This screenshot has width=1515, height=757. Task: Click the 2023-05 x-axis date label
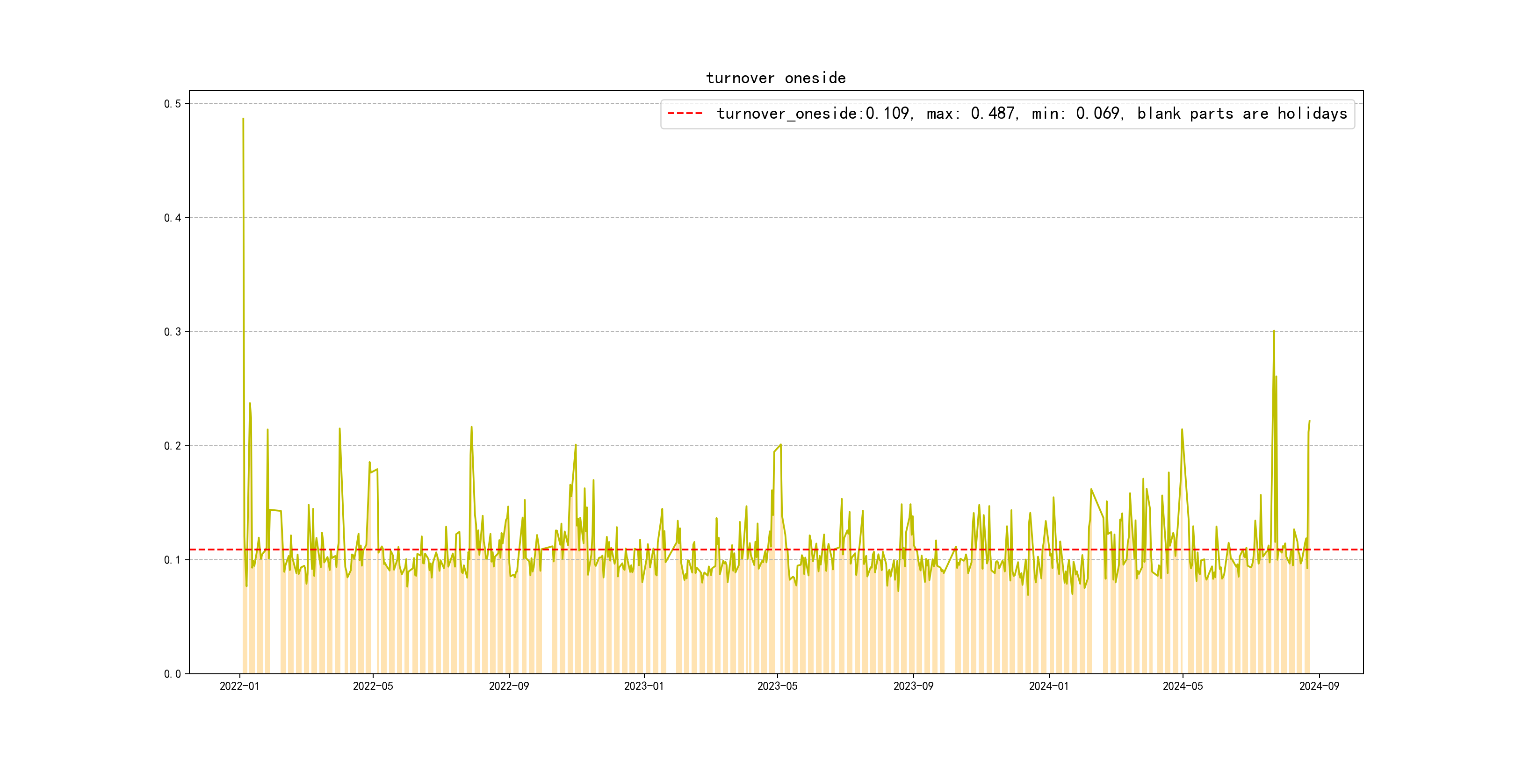click(777, 686)
